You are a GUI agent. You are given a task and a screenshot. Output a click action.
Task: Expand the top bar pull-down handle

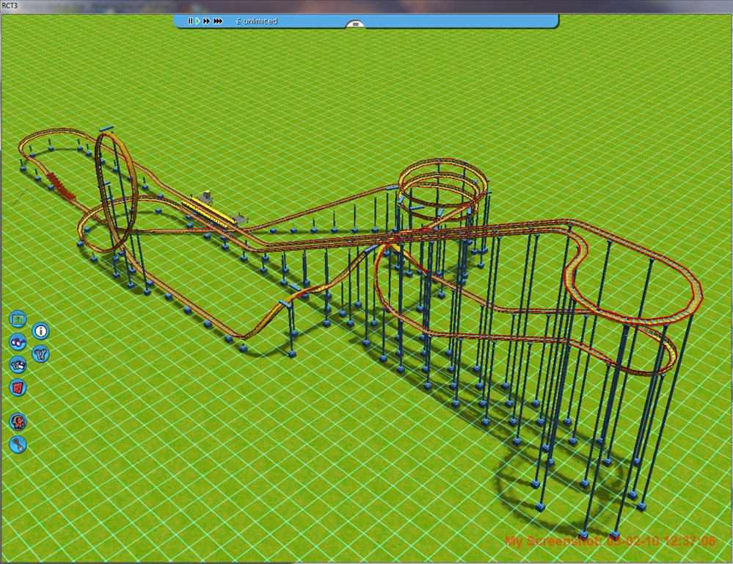click(x=355, y=24)
